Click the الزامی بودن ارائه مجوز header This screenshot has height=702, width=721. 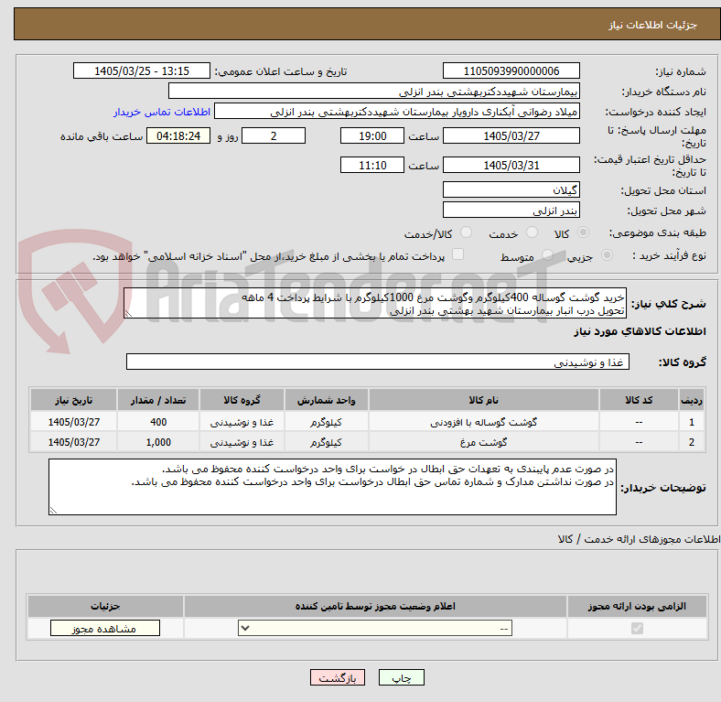pos(637,606)
